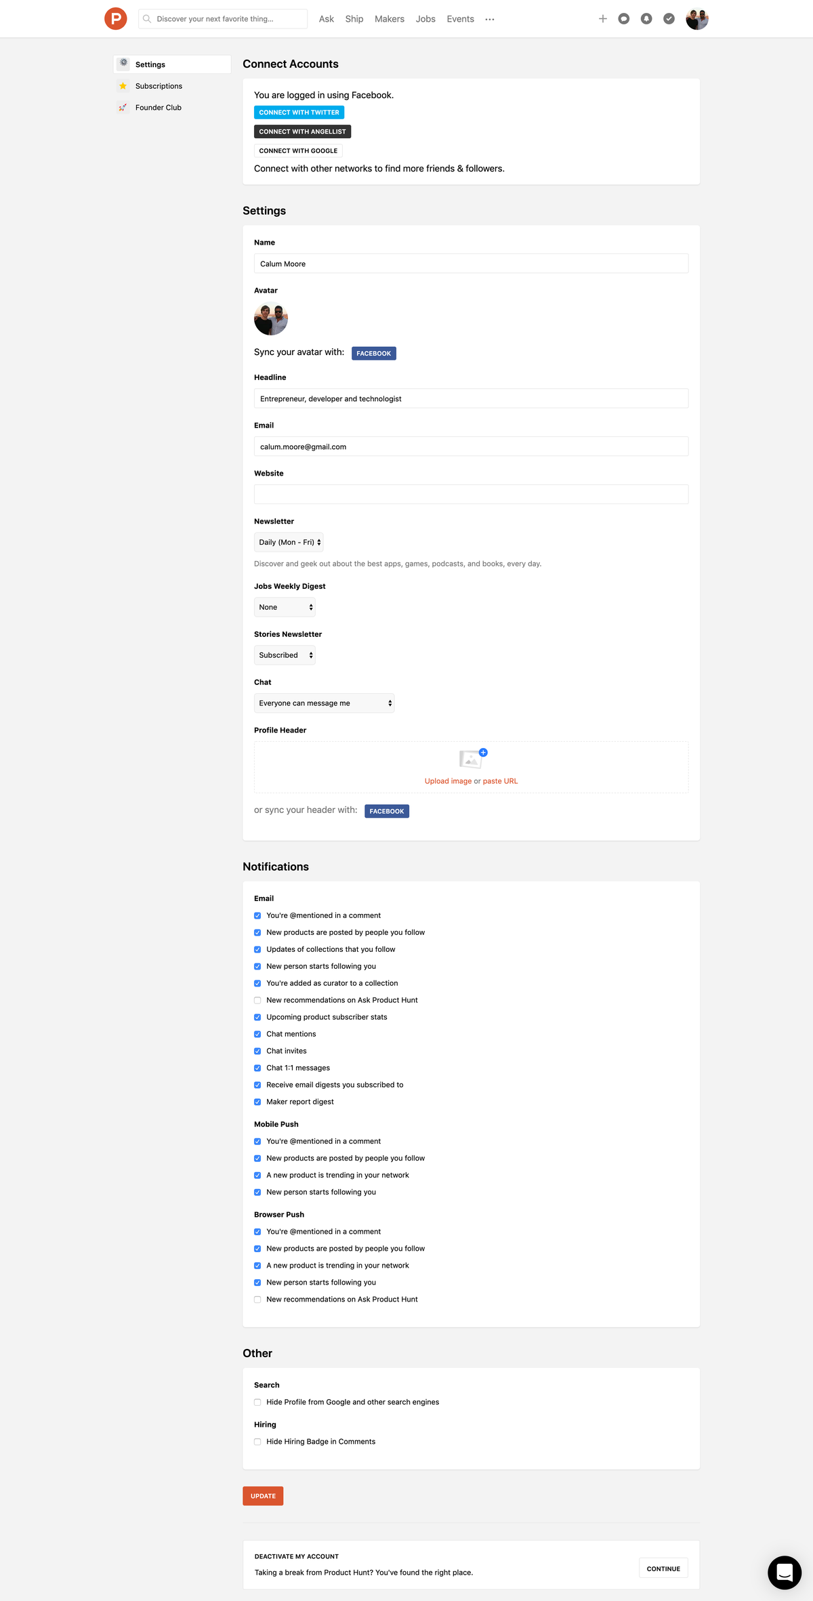Image resolution: width=813 pixels, height=1601 pixels.
Task: Click the Website input field
Action: [471, 494]
